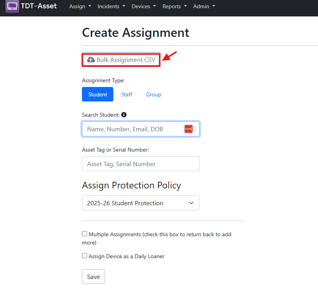Click the Save button
Screen dimensions: 318x295
point(93,277)
